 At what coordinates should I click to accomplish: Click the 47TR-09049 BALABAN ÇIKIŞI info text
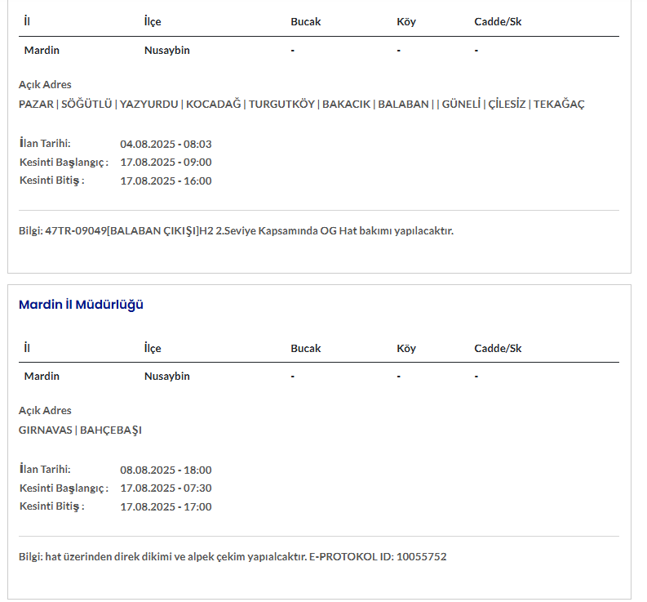[x=236, y=230]
